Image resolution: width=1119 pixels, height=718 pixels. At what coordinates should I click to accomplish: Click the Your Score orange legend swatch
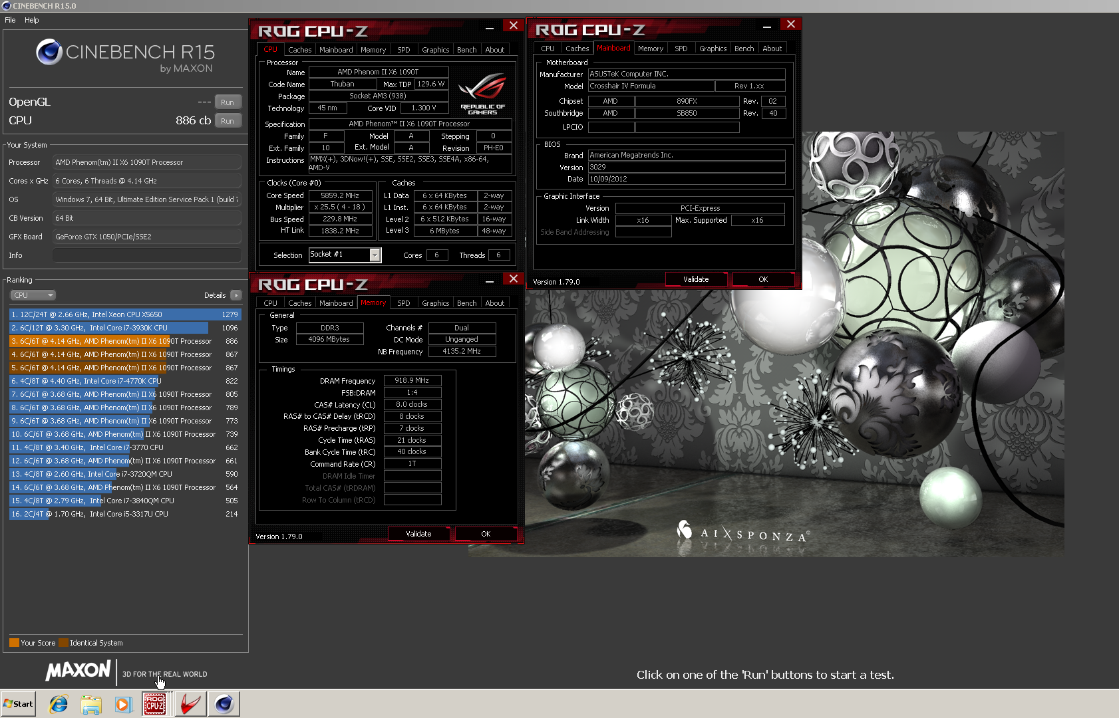click(x=14, y=643)
